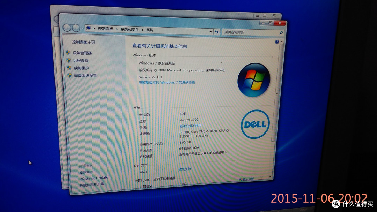Click the Windows 7 logo image
This screenshot has height=212, width=377.
pos(254,80)
